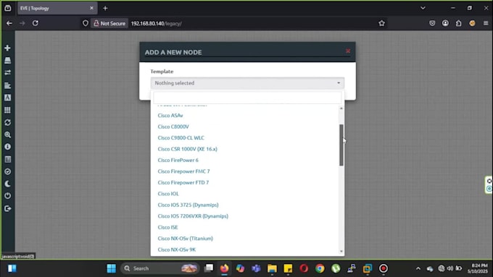Screen dimensions: 493x277
Task: Open the Pocket save icon
Action: pyautogui.click(x=432, y=23)
